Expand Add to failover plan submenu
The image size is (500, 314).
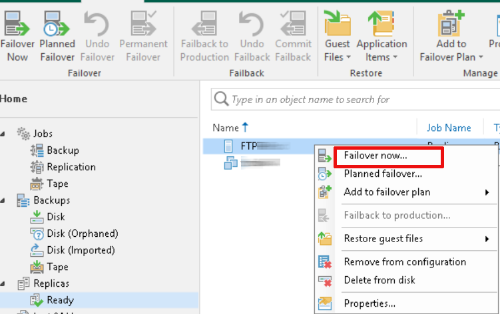click(387, 192)
